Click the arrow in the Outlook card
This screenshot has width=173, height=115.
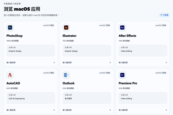[x=110, y=110]
